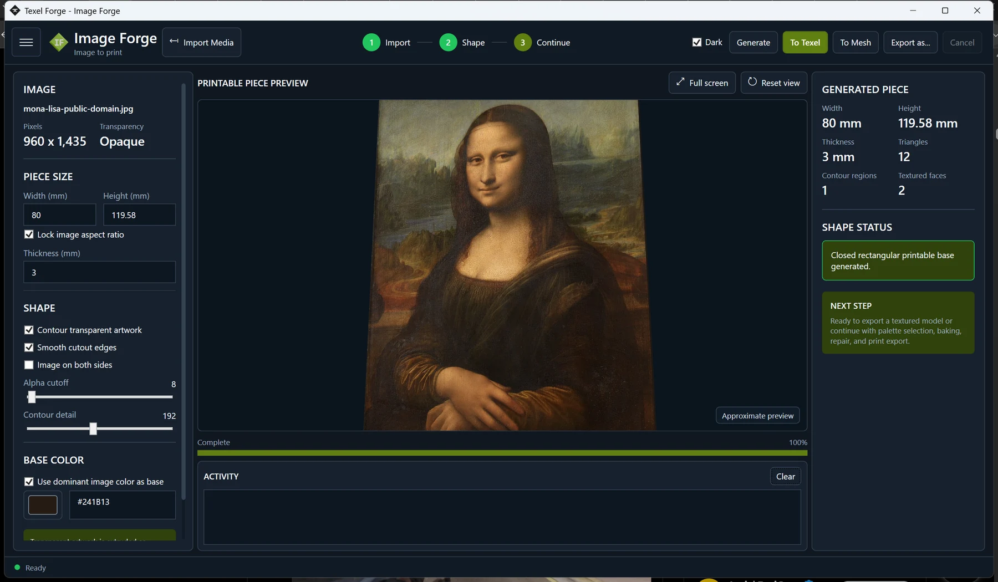Click the mona-lisa-public-domain.jpg filename
This screenshot has height=582, width=998.
[x=78, y=109]
